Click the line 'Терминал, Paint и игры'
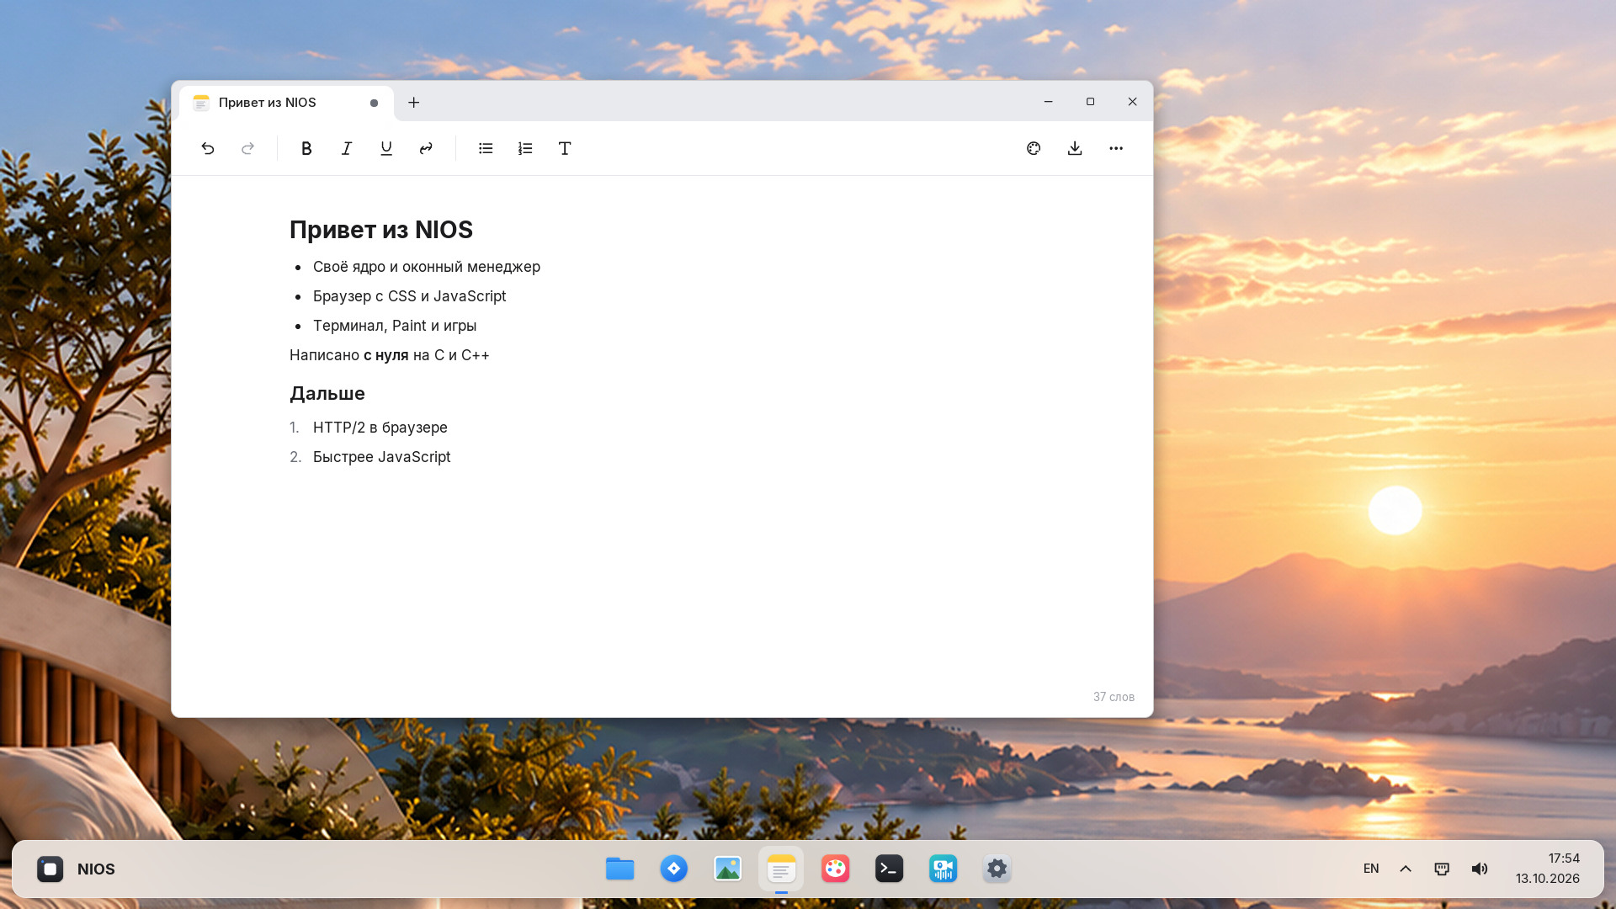 [x=395, y=326]
